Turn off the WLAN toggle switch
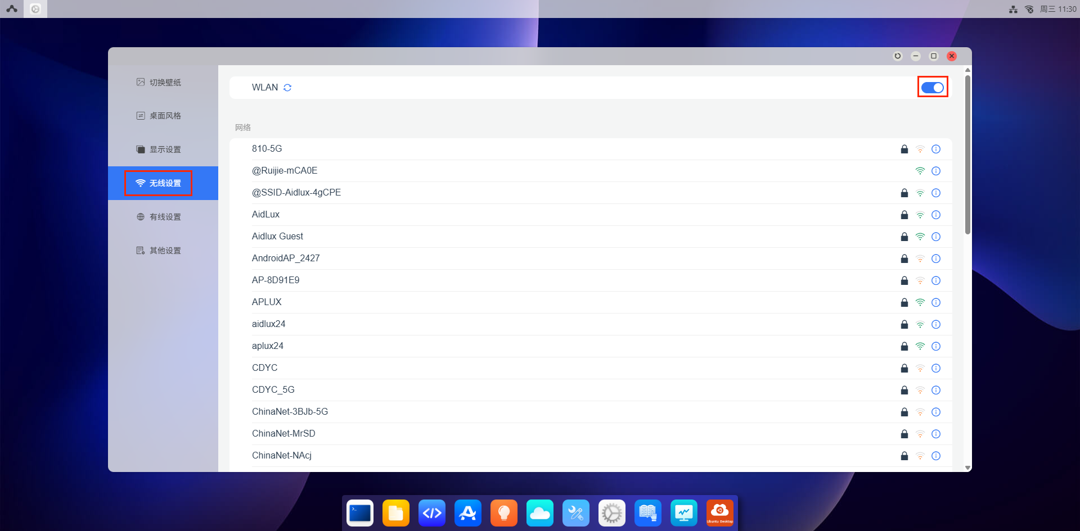Image resolution: width=1080 pixels, height=531 pixels. 932,88
